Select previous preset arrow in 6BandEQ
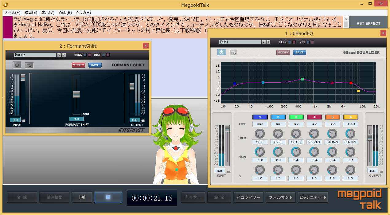 263,42
